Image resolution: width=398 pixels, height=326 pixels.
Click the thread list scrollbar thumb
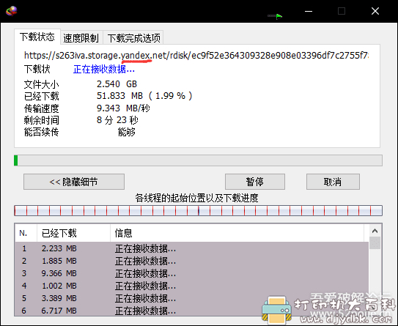click(x=375, y=242)
